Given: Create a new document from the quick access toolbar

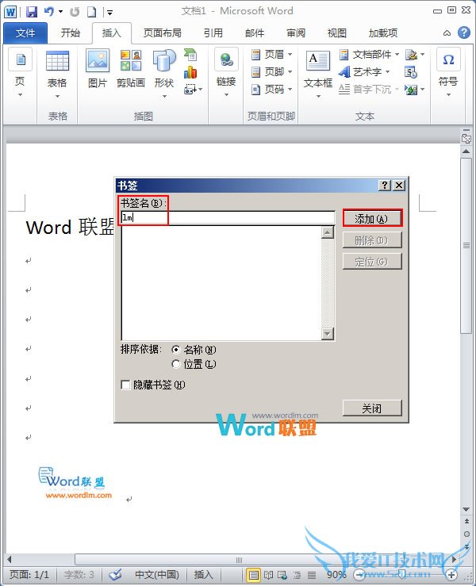Looking at the screenshot, I should pyautogui.click(x=91, y=12).
